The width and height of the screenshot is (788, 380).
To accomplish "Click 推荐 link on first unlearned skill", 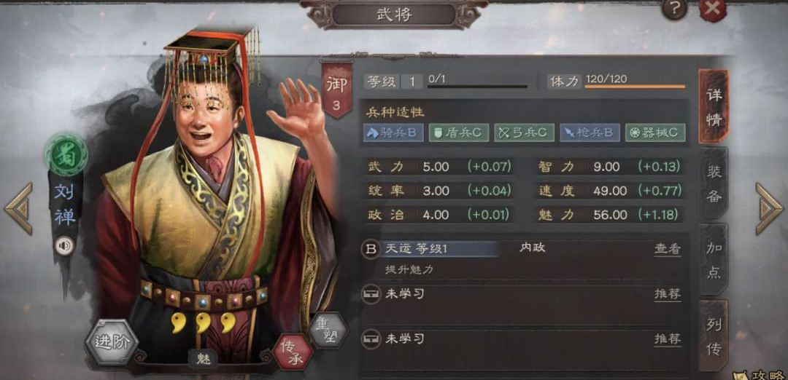I will [668, 294].
